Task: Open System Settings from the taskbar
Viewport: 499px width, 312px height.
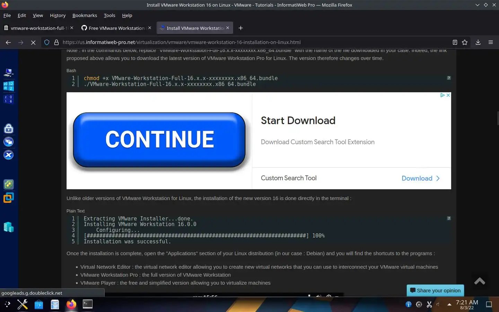Action: 23,304
